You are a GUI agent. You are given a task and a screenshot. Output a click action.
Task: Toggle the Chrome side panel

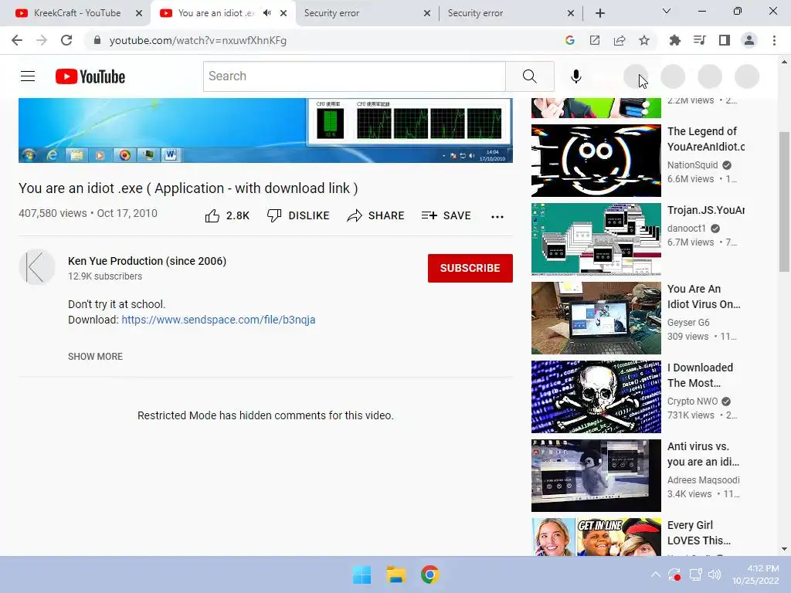pos(725,40)
